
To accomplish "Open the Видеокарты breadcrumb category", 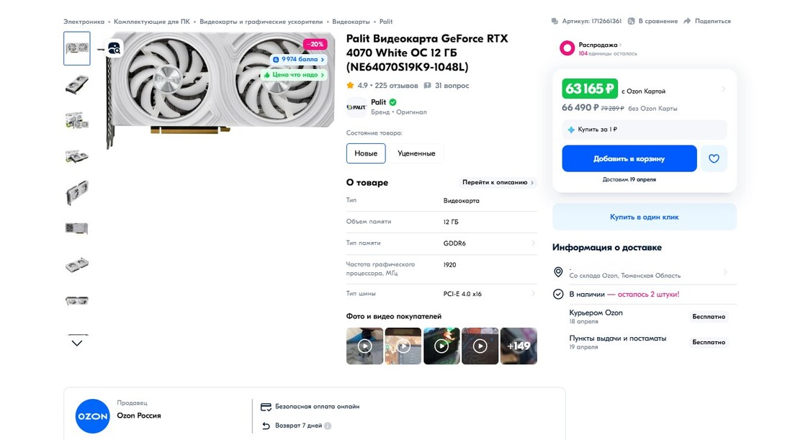I will coord(351,22).
